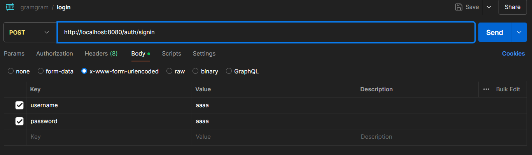Select the raw body type
The width and height of the screenshot is (532, 155).
(x=176, y=71)
